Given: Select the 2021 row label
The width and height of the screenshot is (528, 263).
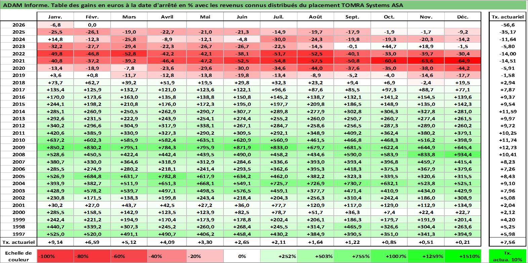Looking at the screenshot, I should click(18, 61).
